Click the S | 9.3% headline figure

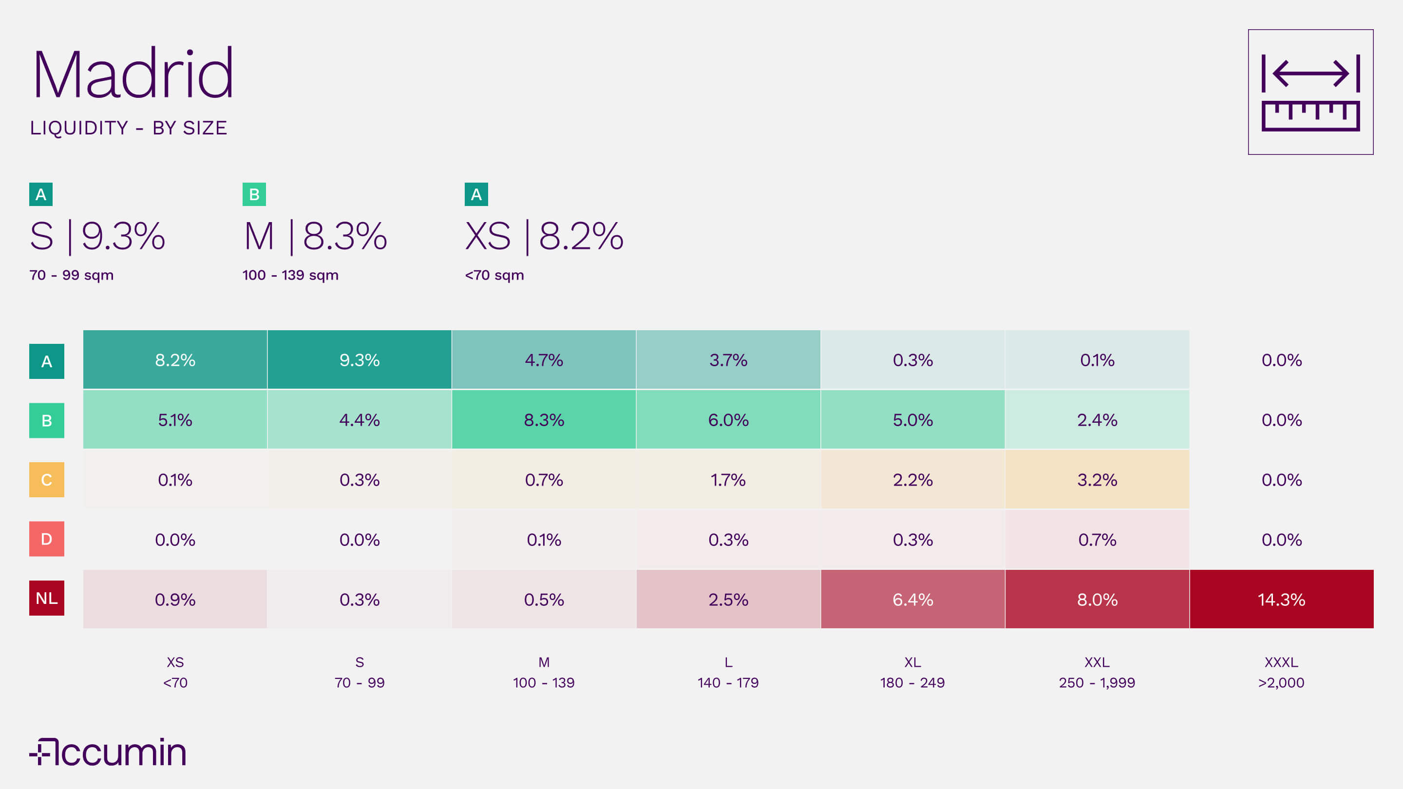[97, 236]
